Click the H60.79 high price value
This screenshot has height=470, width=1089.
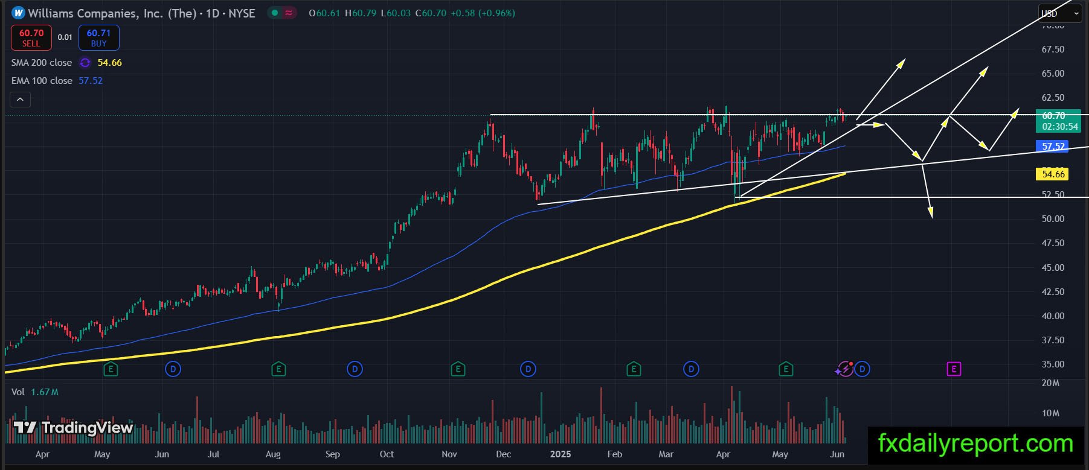361,13
